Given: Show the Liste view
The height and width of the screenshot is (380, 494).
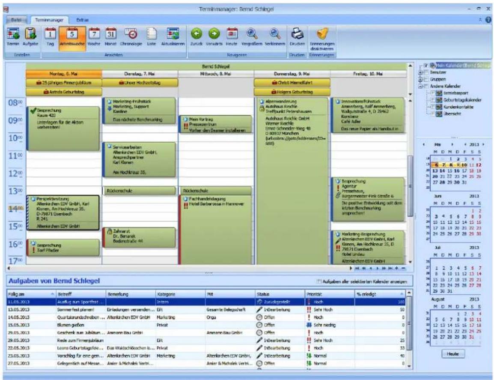Looking at the screenshot, I should click(152, 37).
